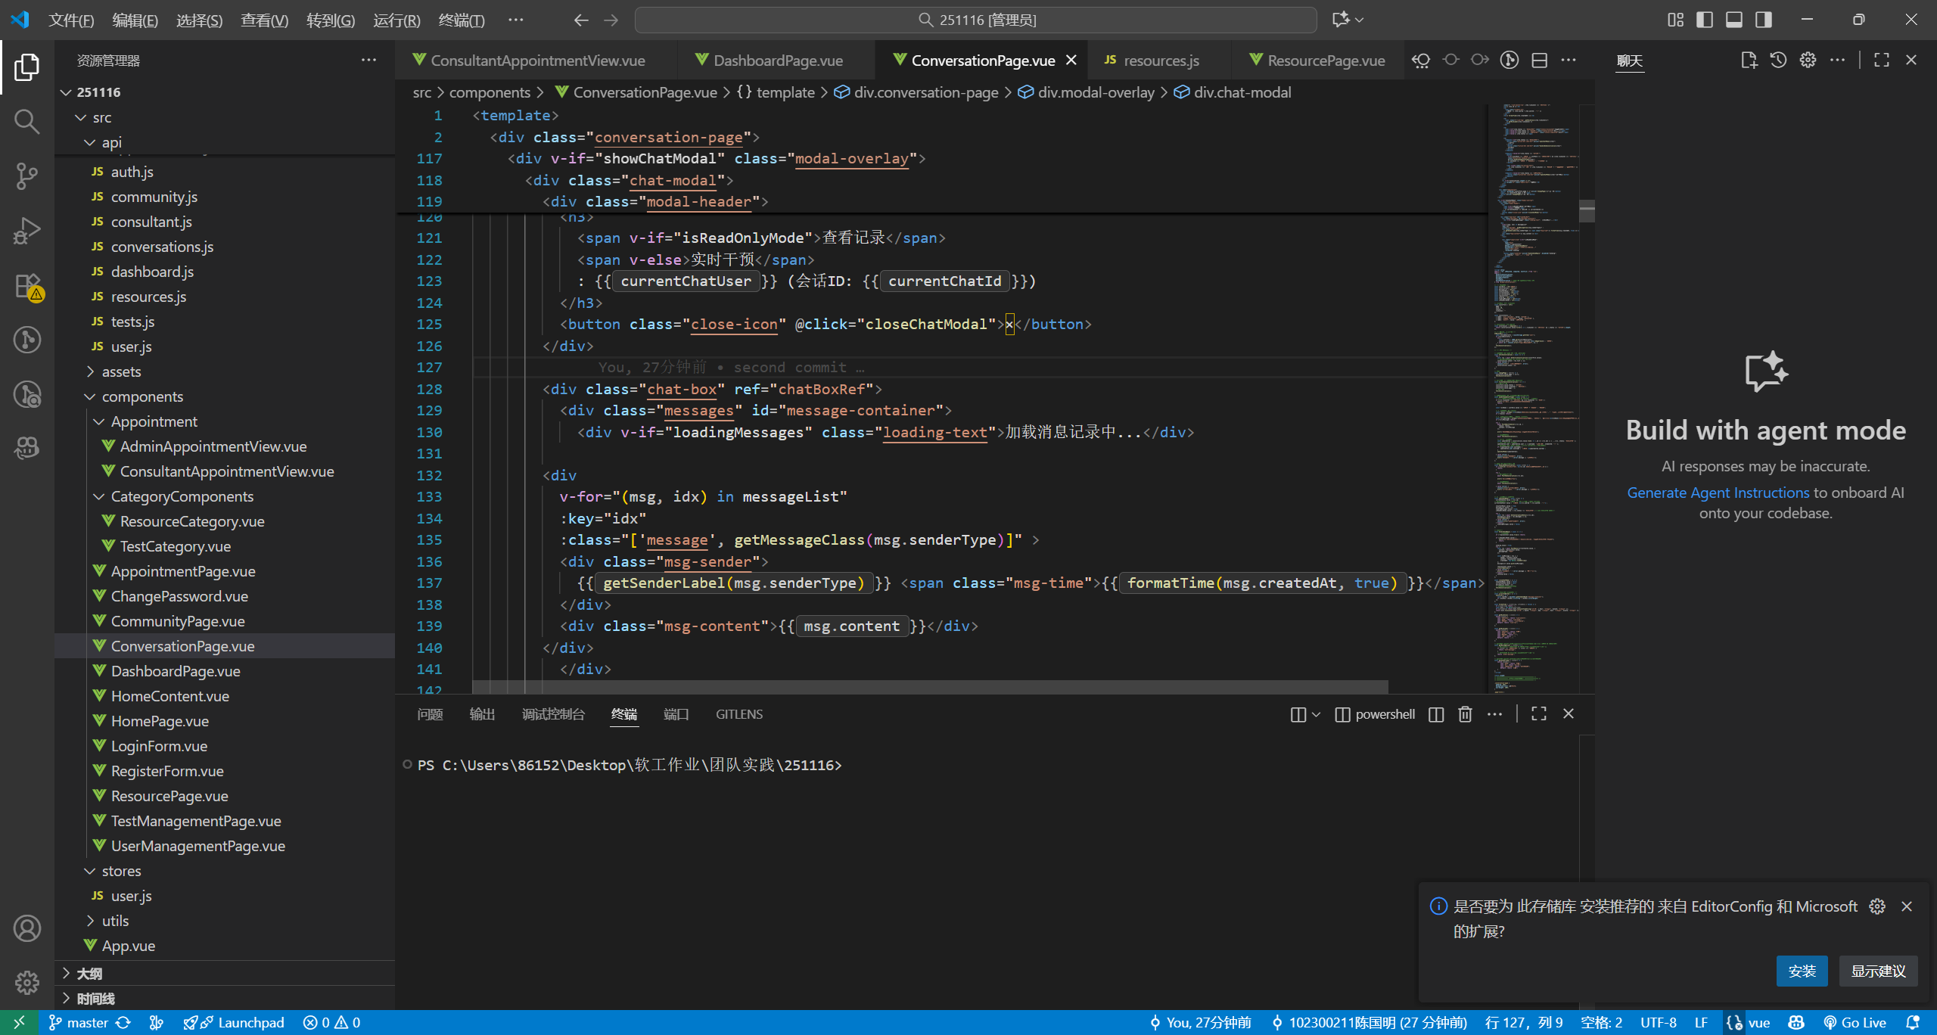Open the Extensions view with warning badge

click(27, 286)
